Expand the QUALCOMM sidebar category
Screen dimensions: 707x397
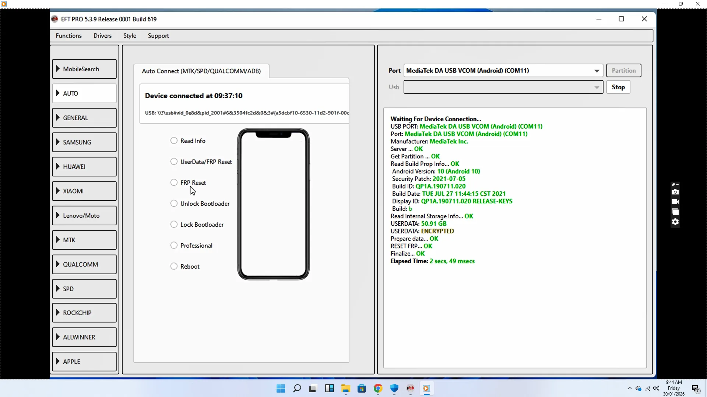[x=84, y=264]
